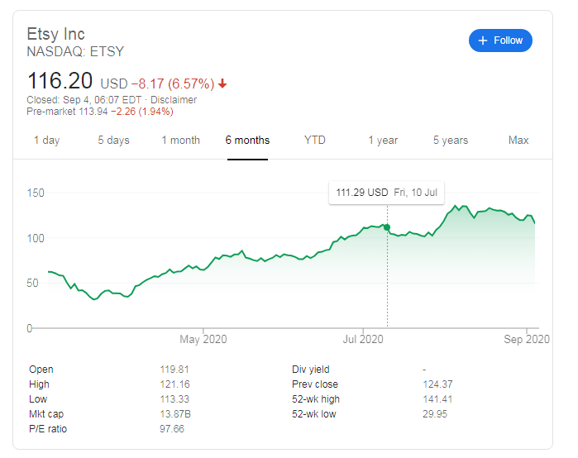Click the 50 y-axis label

tap(32, 284)
